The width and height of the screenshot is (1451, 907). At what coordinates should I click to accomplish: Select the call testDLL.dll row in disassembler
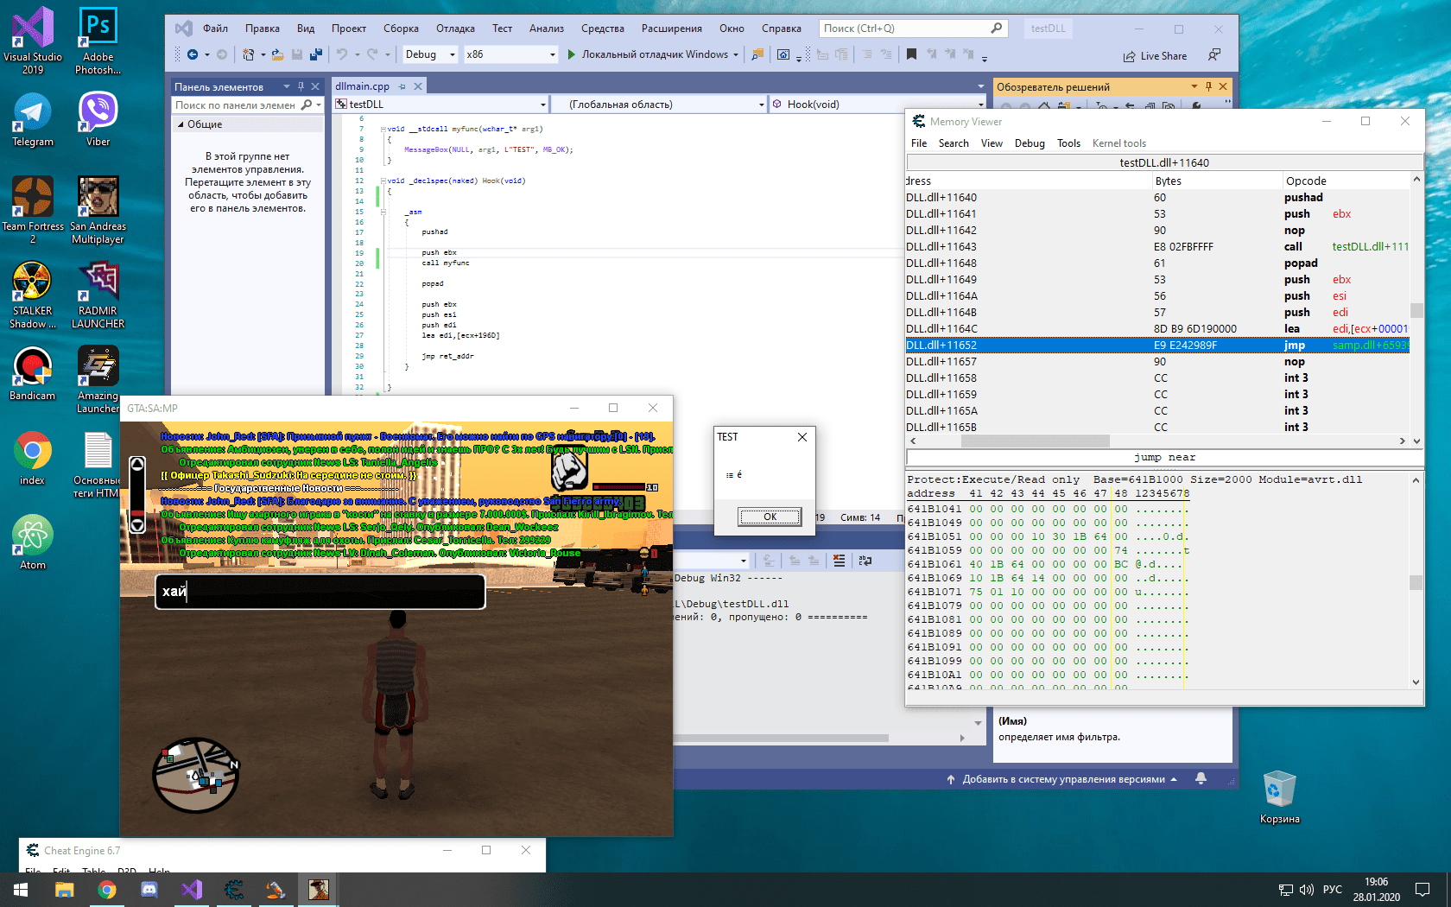pos(1157,247)
